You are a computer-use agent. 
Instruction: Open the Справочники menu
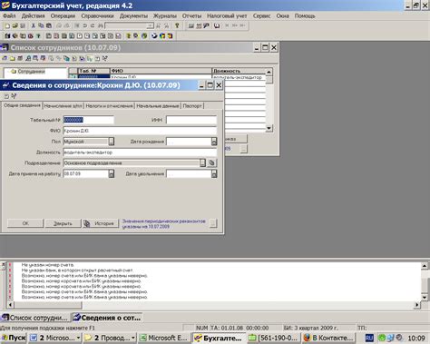tap(97, 16)
